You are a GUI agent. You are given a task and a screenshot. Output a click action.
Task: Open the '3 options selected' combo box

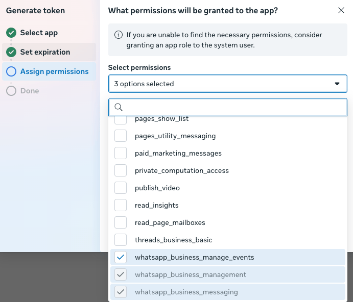[228, 84]
